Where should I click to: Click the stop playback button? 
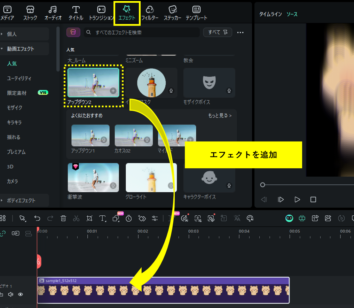point(313,199)
